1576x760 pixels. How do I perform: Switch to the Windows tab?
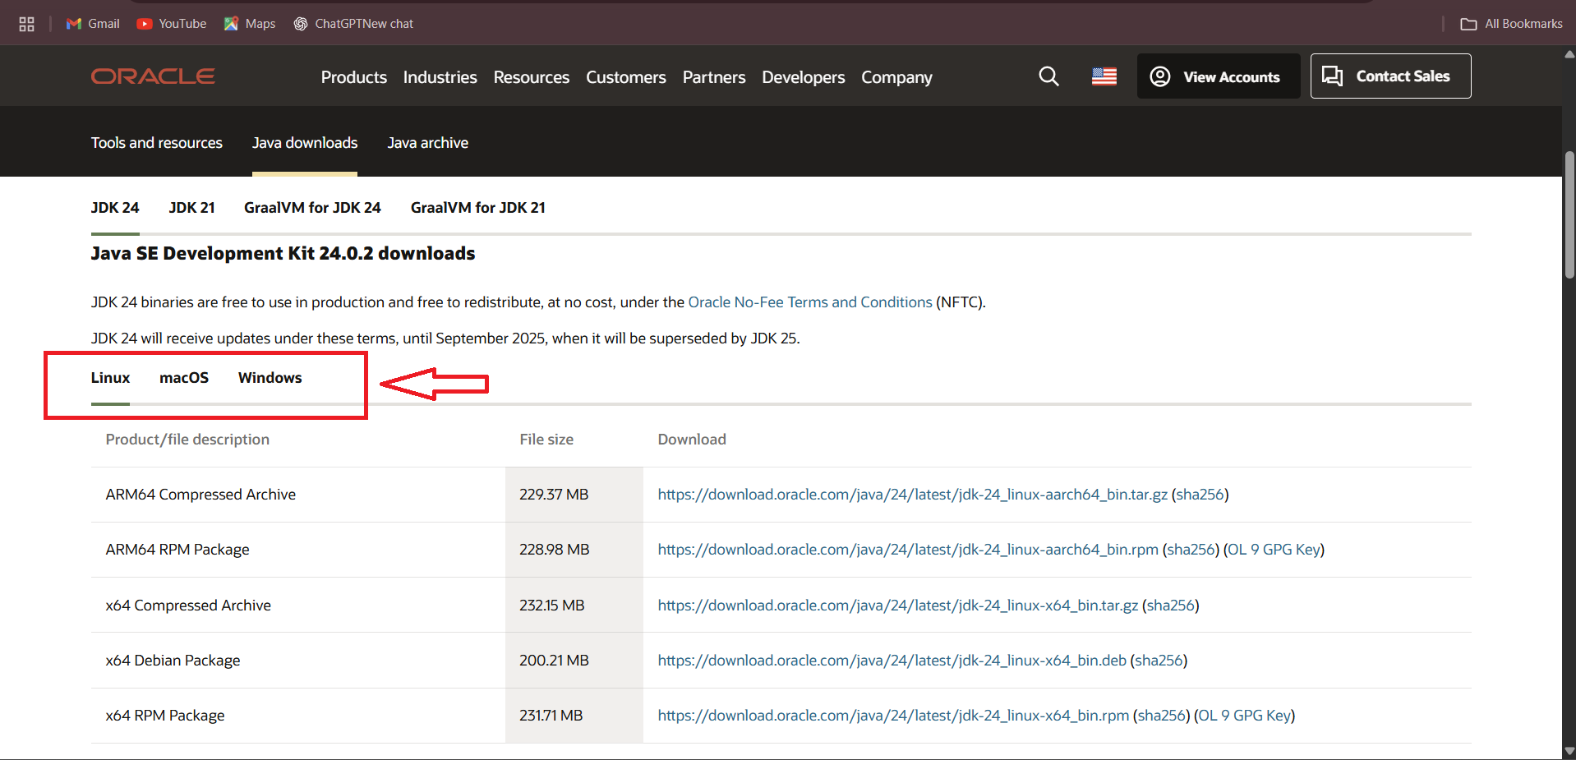[x=270, y=378]
